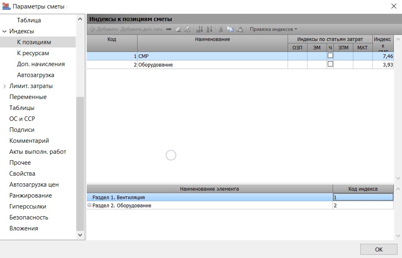Click the eraser with arrows icon
This screenshot has height=258, width=402.
tap(187, 29)
